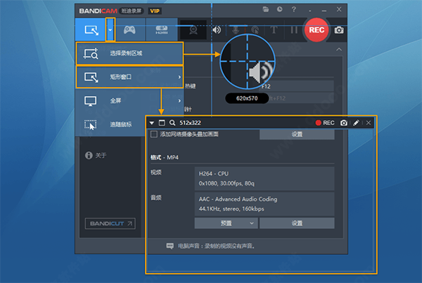Collapse panel with the up chevron

tap(339, 49)
